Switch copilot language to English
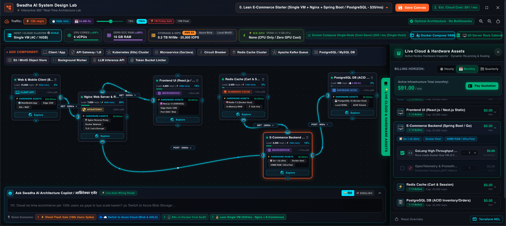Viewport: 506px width, 226px height. click(364, 193)
